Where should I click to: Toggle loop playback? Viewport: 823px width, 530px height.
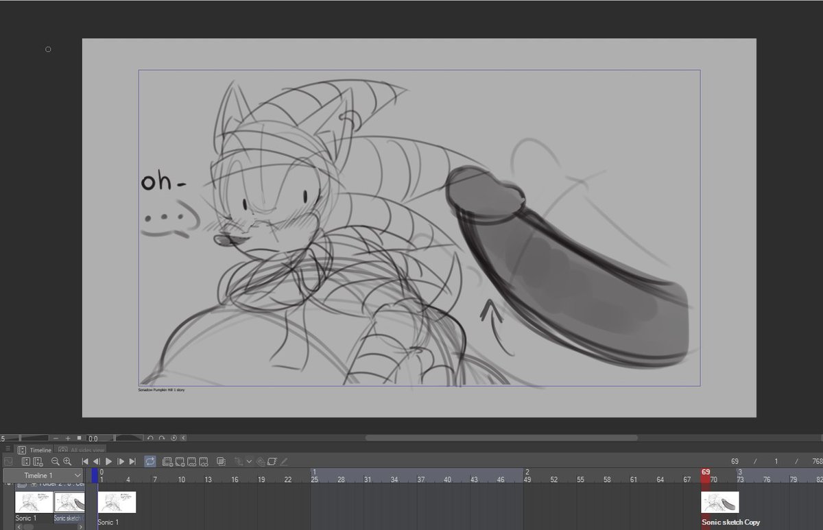click(x=150, y=461)
